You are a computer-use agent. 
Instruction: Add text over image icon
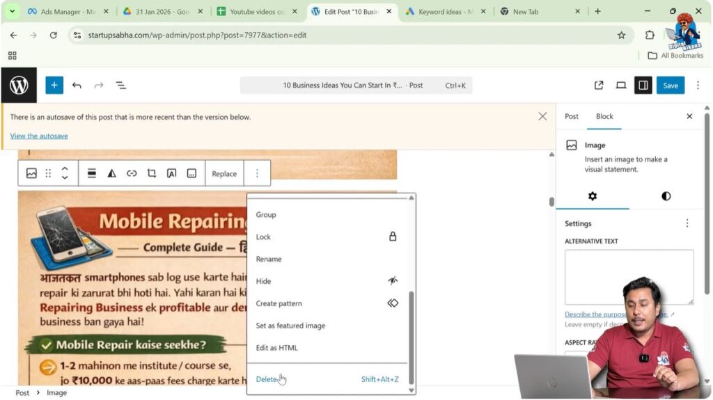171,173
